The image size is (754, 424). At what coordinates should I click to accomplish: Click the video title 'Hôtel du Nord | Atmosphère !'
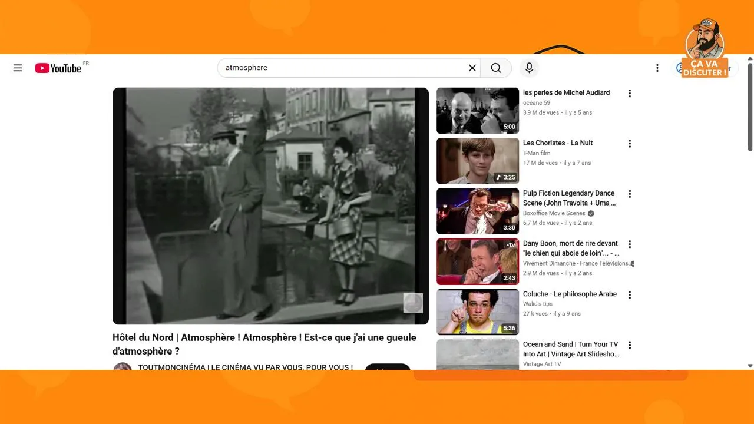point(264,344)
